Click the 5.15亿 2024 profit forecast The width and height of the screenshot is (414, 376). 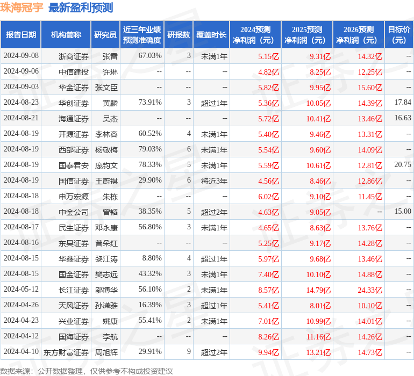pyautogui.click(x=268, y=56)
